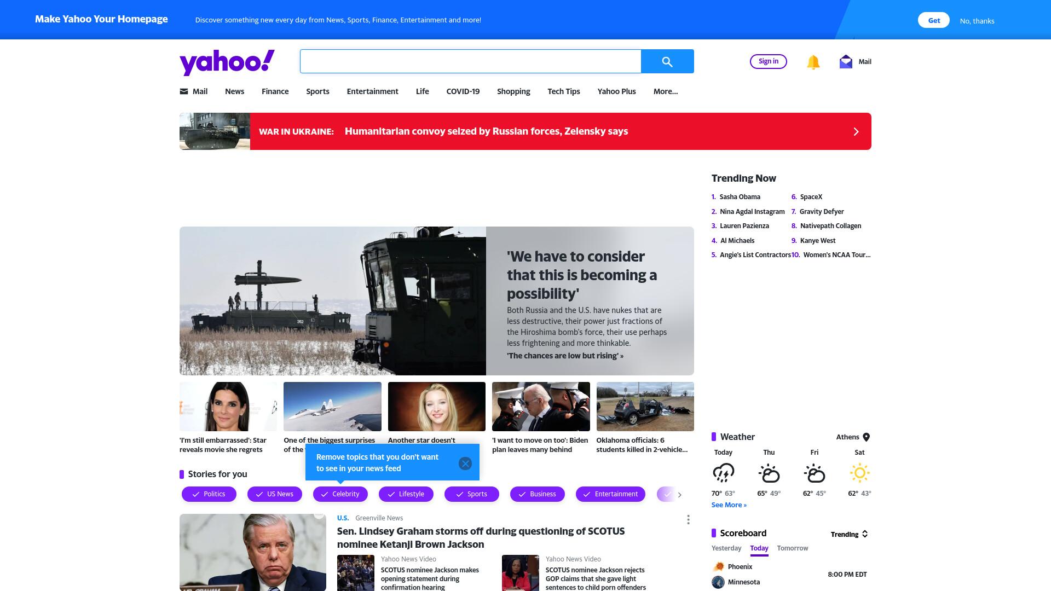The image size is (1051, 591).
Task: Open Yahoo Plus in the navigation bar
Action: click(616, 91)
